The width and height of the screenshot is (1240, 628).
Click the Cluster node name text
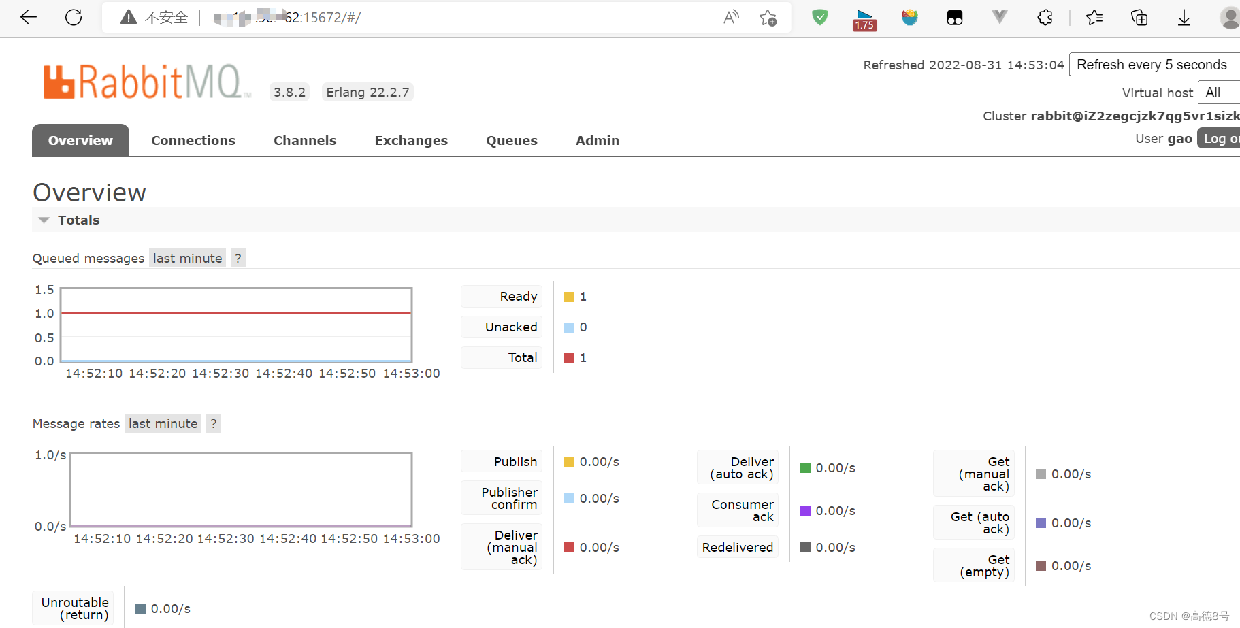click(x=1135, y=116)
